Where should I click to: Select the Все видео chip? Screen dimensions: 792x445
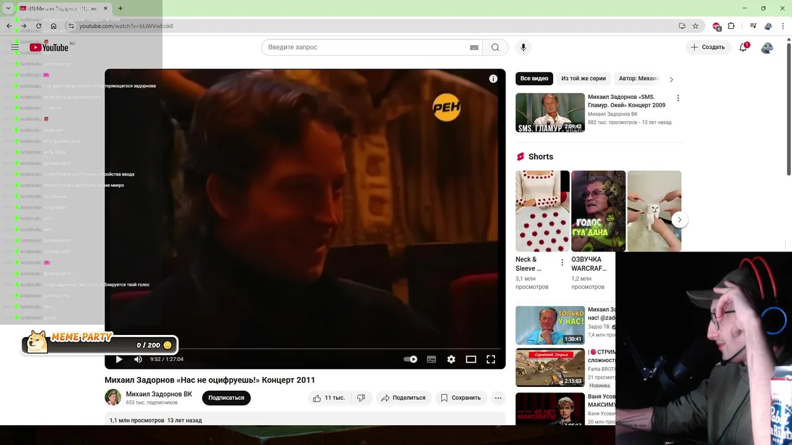pos(534,78)
